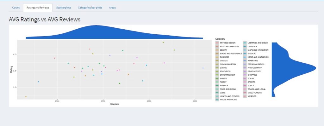Screen dimensions: 324x126
Task: Click the lowest-rated point at bottom-left of scatterplot
Action: pyautogui.click(x=26, y=97)
